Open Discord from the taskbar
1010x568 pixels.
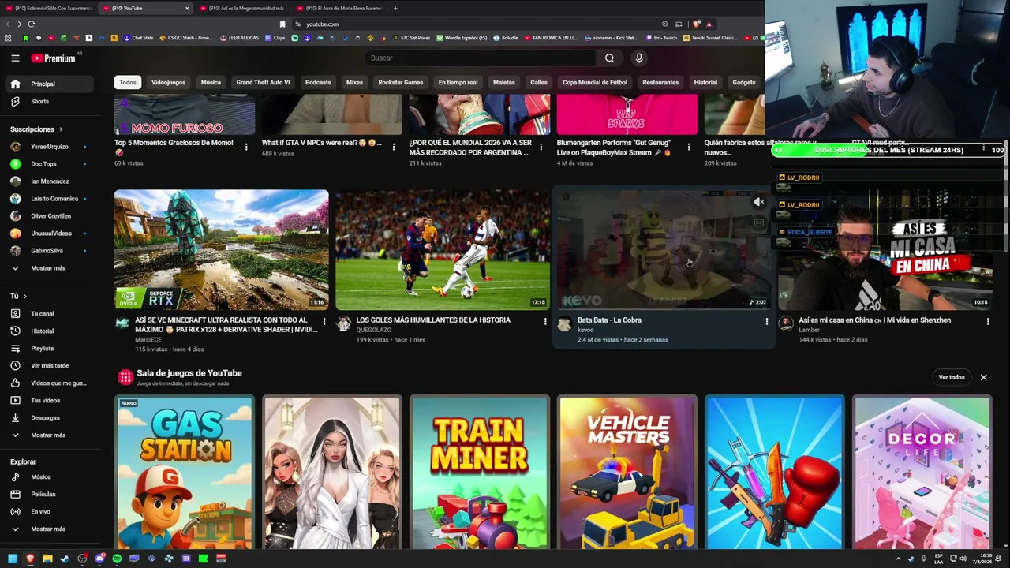coord(99,559)
